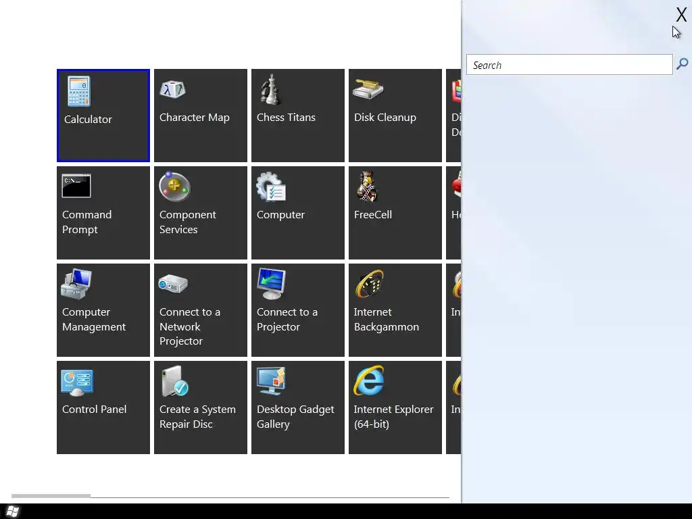Open the Chess Titans icon
The image size is (692, 519).
pos(270,90)
